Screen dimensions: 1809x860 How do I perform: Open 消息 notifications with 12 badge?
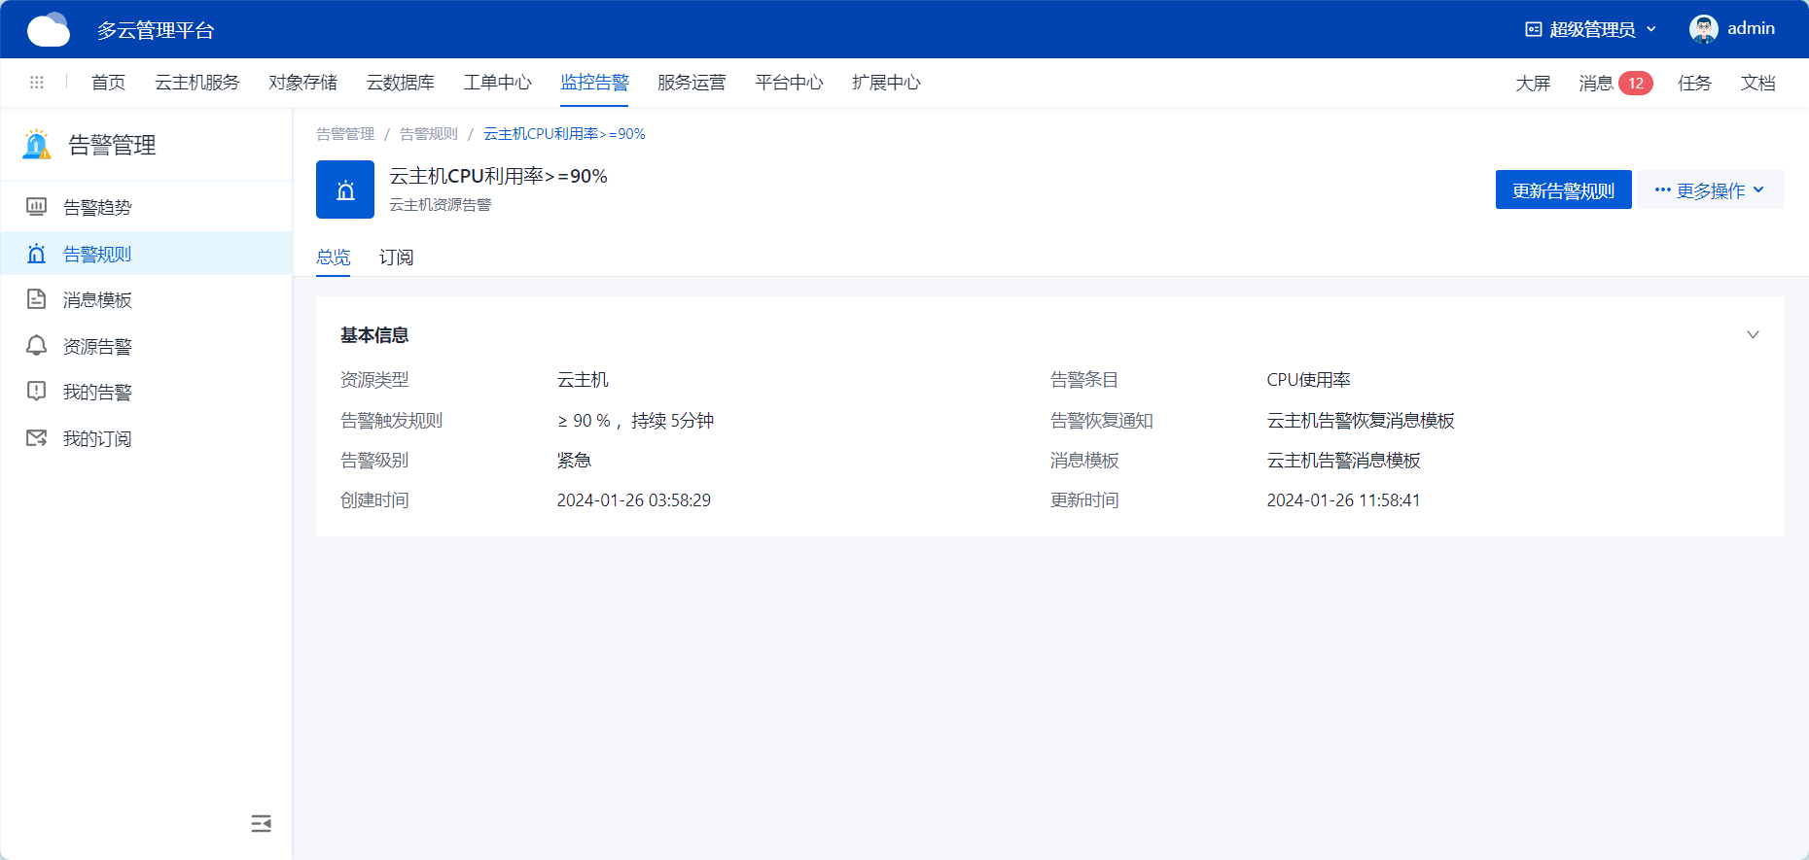(1614, 83)
